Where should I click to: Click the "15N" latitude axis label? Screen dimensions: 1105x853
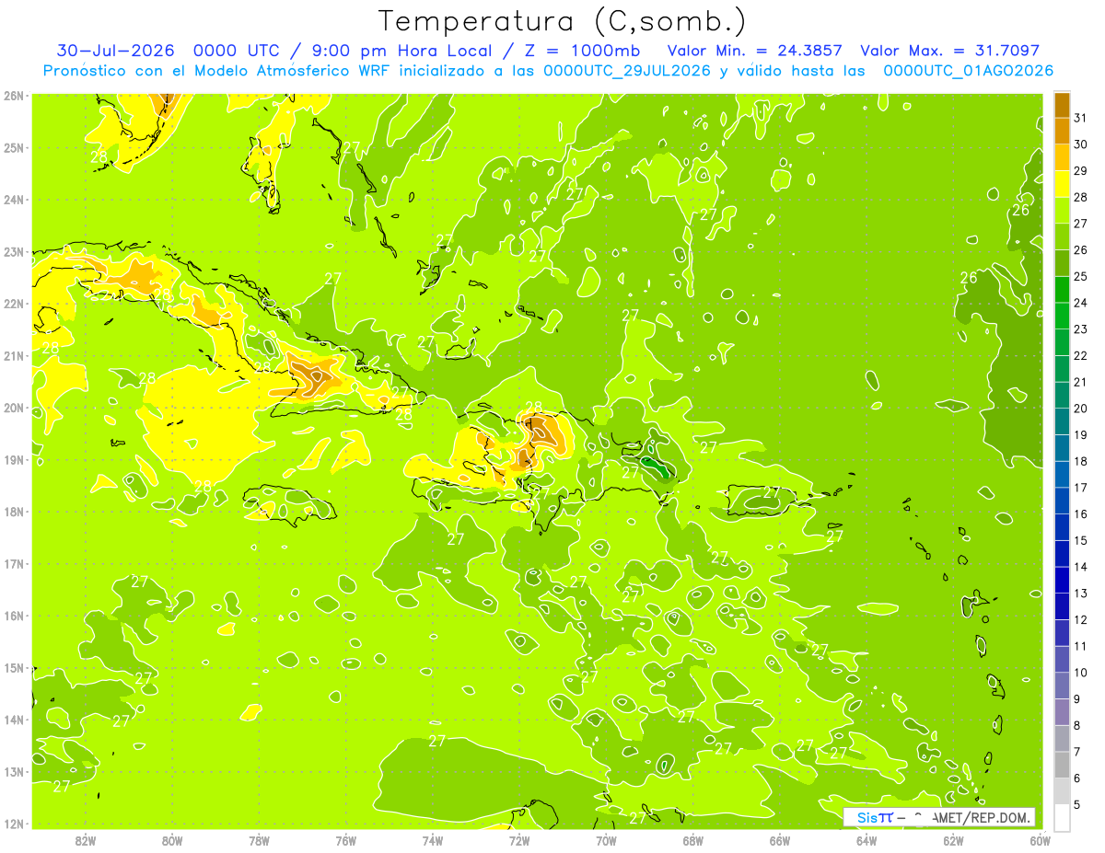(13, 668)
